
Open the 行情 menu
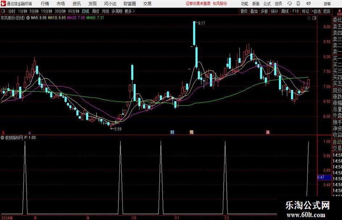(x=45, y=4)
